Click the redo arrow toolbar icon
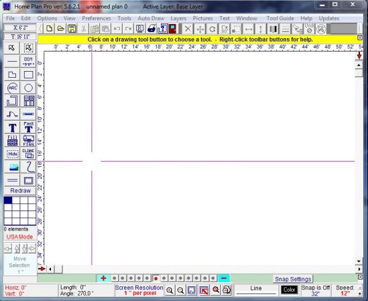The image size is (368, 301). (x=128, y=29)
